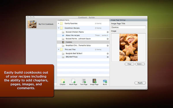The width and height of the screenshot is (173, 108).
Task: Select Braised Parme...ushroom Sauce text
Action: [78, 39]
